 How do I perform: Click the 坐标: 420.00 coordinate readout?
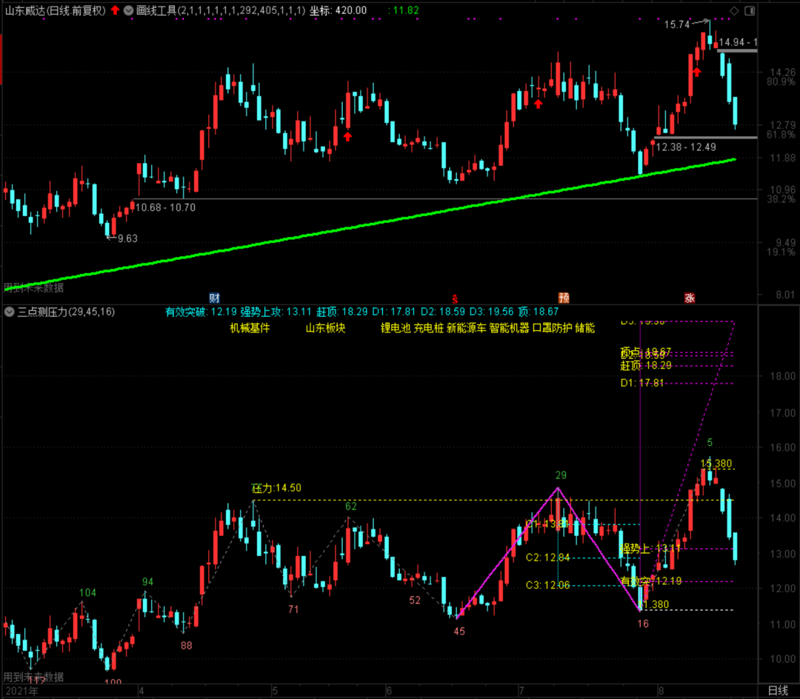338,10
